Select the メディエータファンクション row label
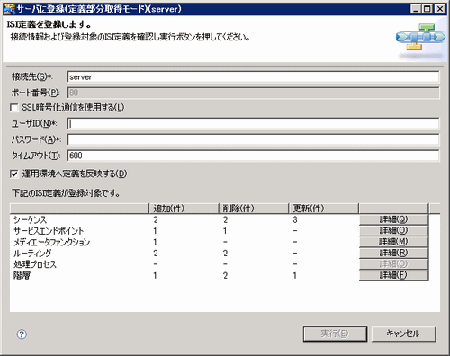450x356 pixels. point(51,242)
